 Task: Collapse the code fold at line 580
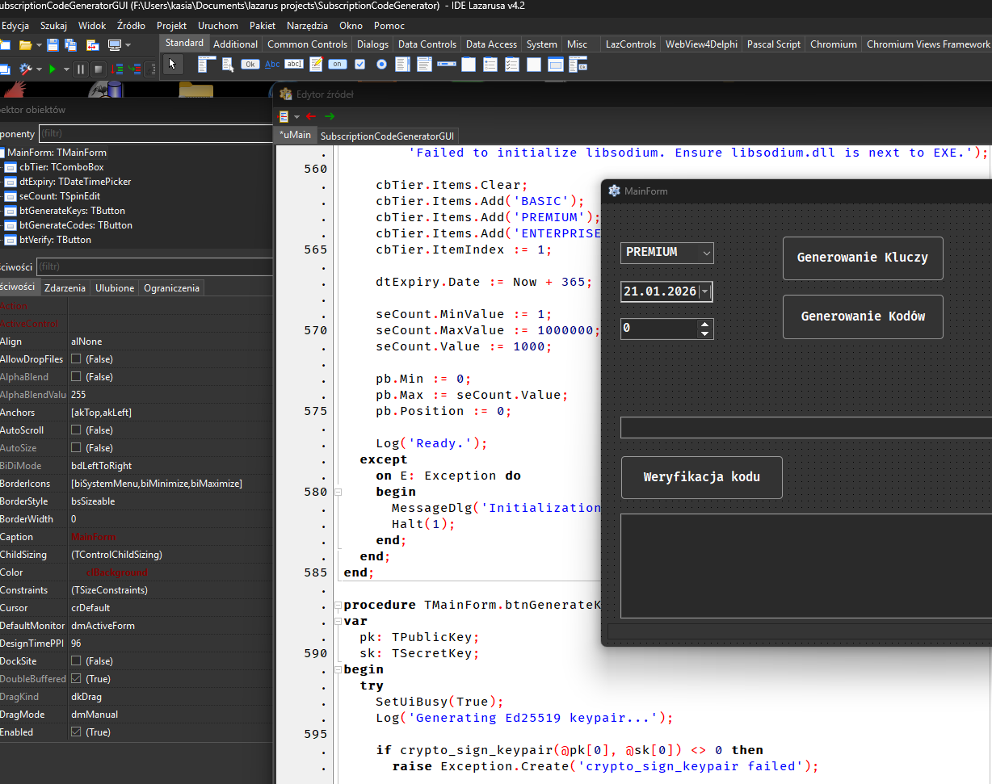[338, 492]
